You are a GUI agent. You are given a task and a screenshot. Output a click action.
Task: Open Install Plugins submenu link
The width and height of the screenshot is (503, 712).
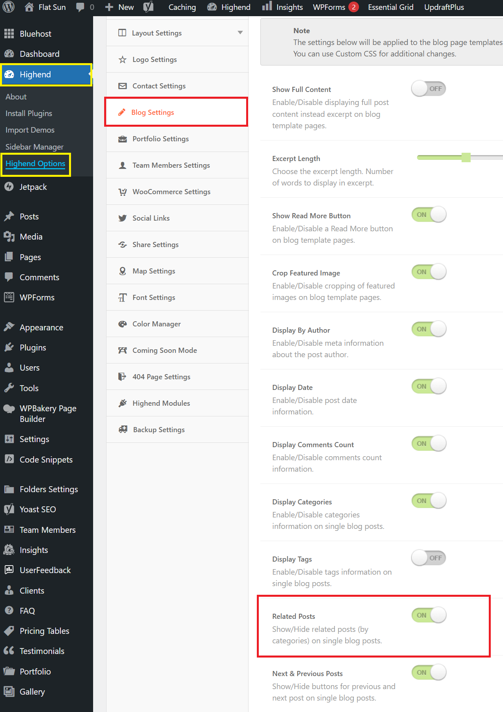[29, 113]
